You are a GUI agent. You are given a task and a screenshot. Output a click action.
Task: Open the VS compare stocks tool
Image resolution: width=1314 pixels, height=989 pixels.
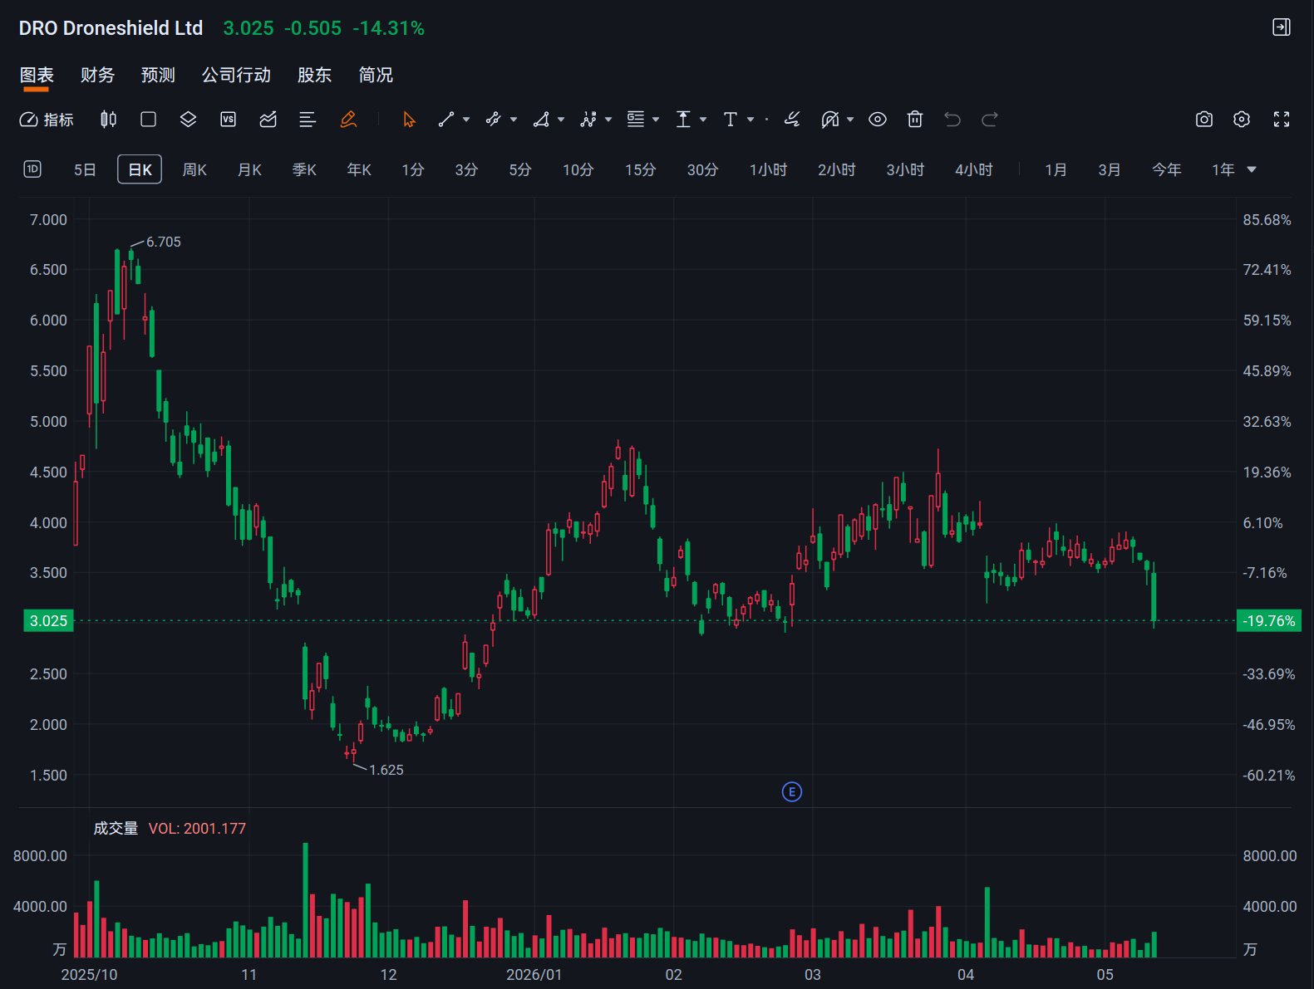click(x=228, y=120)
